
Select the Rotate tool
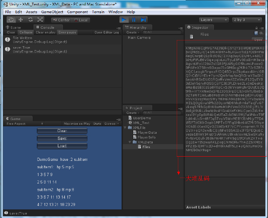[30, 20]
